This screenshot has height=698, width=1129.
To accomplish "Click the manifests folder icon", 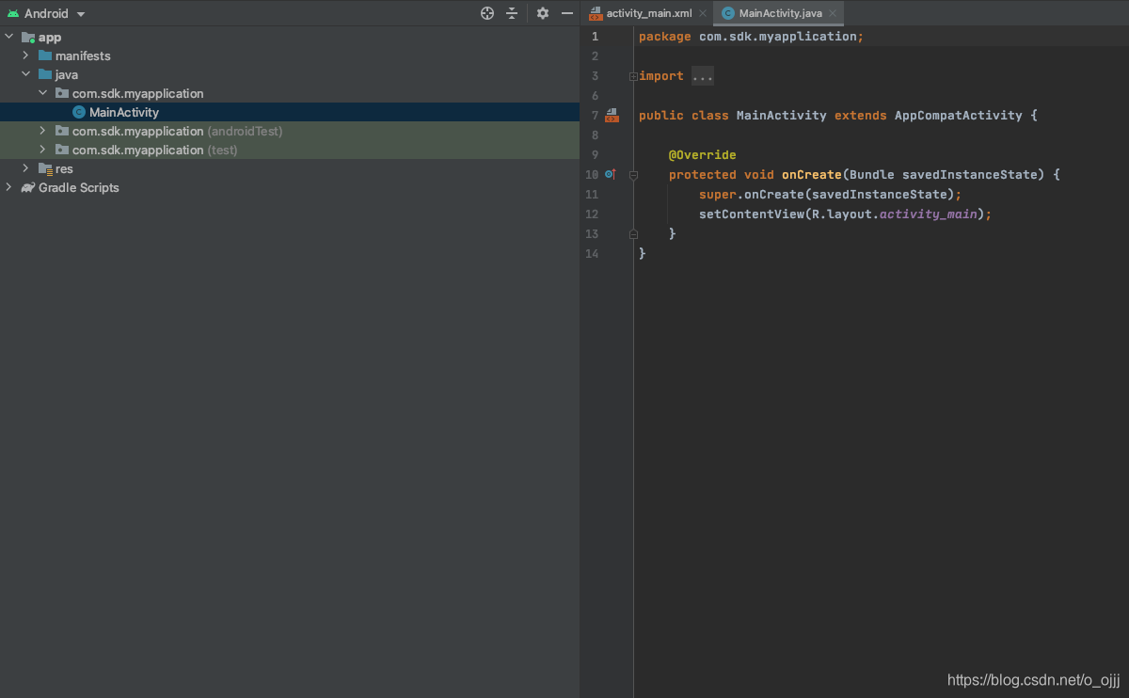I will (45, 56).
